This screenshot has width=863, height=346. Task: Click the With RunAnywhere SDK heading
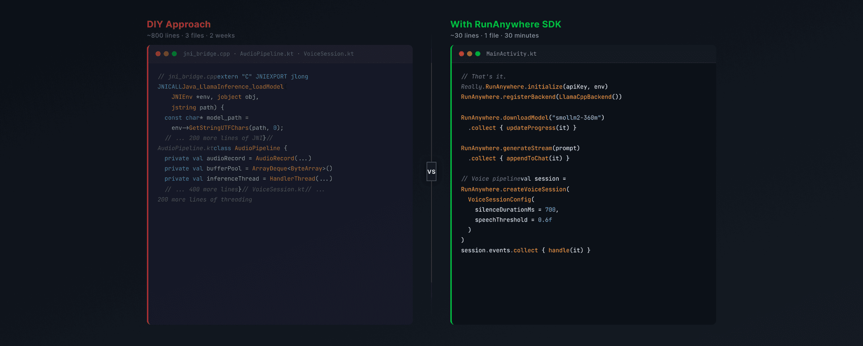506,24
